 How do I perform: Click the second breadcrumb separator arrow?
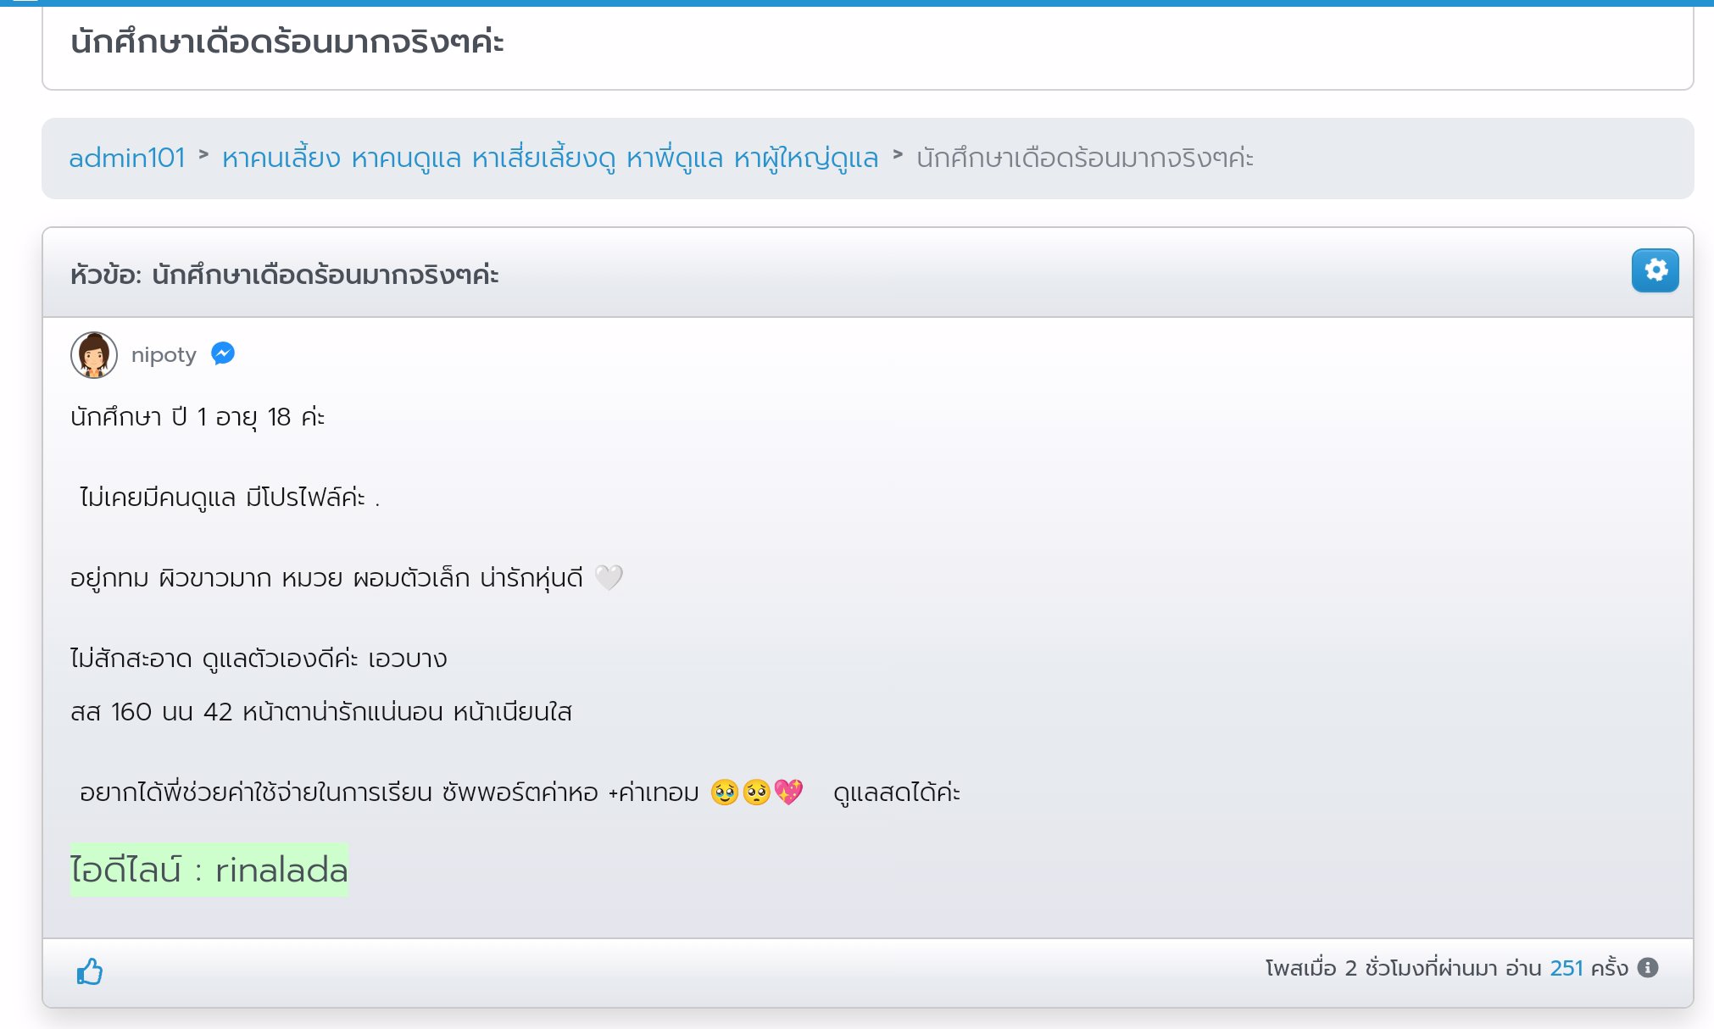click(898, 155)
